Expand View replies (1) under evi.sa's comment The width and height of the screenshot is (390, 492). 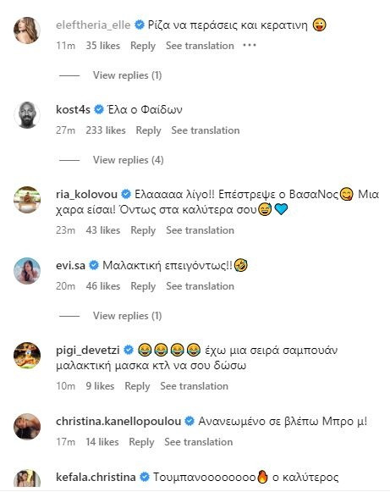(127, 316)
